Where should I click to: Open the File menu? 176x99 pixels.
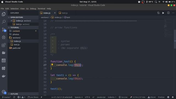click(2, 9)
